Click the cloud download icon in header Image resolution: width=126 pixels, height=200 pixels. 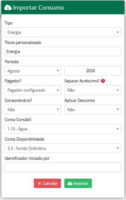pyautogui.click(x=8, y=7)
